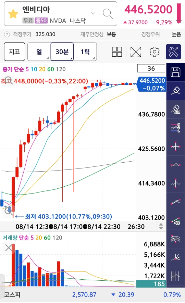Zoom in chart with upper magnifier icon
The image size is (185, 303).
tap(8, 80)
